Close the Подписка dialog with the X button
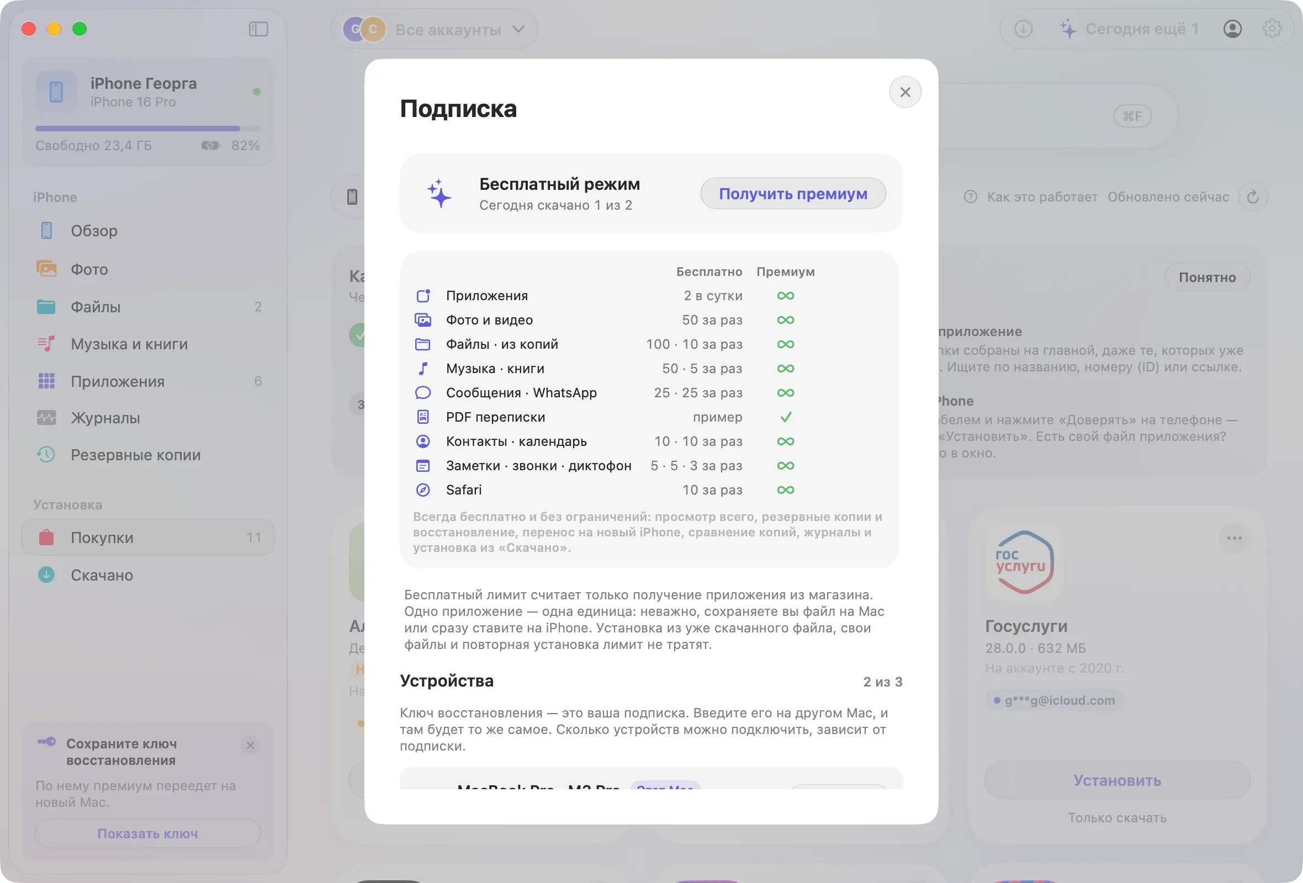Image resolution: width=1303 pixels, height=883 pixels. pyautogui.click(x=905, y=92)
